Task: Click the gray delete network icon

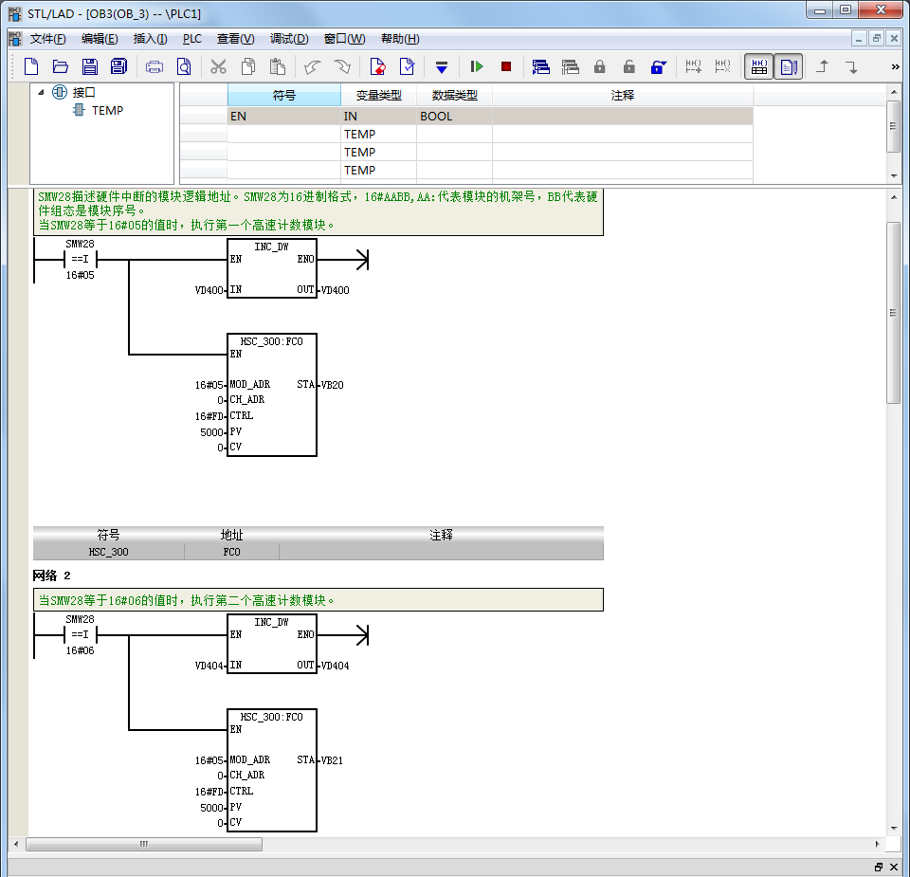Action: point(571,67)
